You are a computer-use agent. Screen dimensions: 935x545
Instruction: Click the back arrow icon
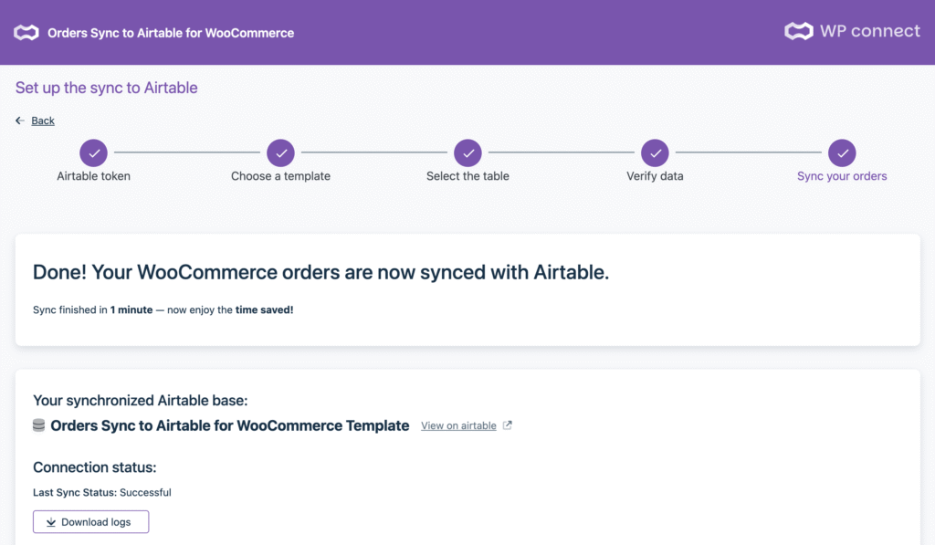click(20, 121)
